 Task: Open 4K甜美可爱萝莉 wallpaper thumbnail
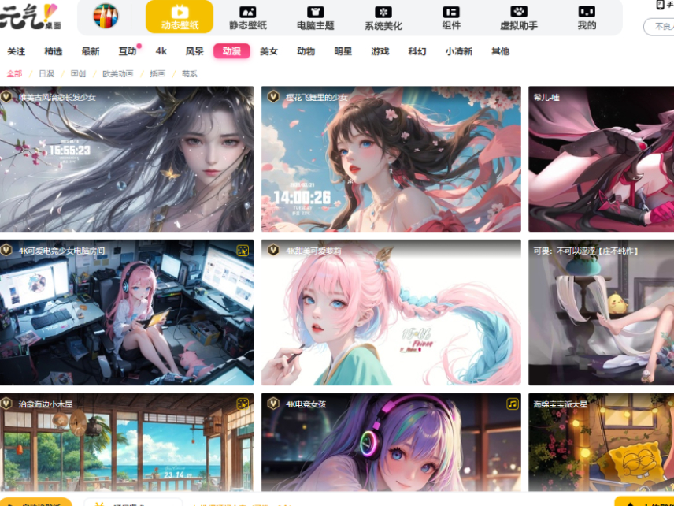(x=391, y=312)
